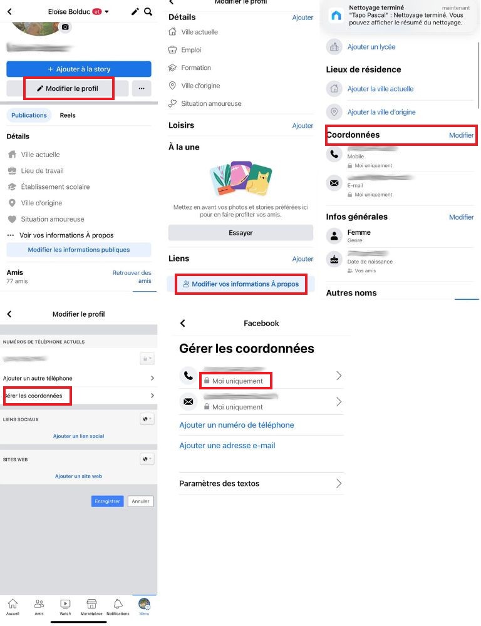Tap the search magnifier icon on profile
The image size is (481, 626).
(148, 11)
